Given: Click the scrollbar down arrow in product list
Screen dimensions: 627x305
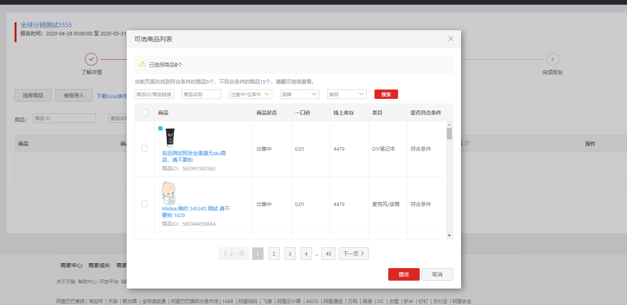Looking at the screenshot, I should tap(449, 236).
